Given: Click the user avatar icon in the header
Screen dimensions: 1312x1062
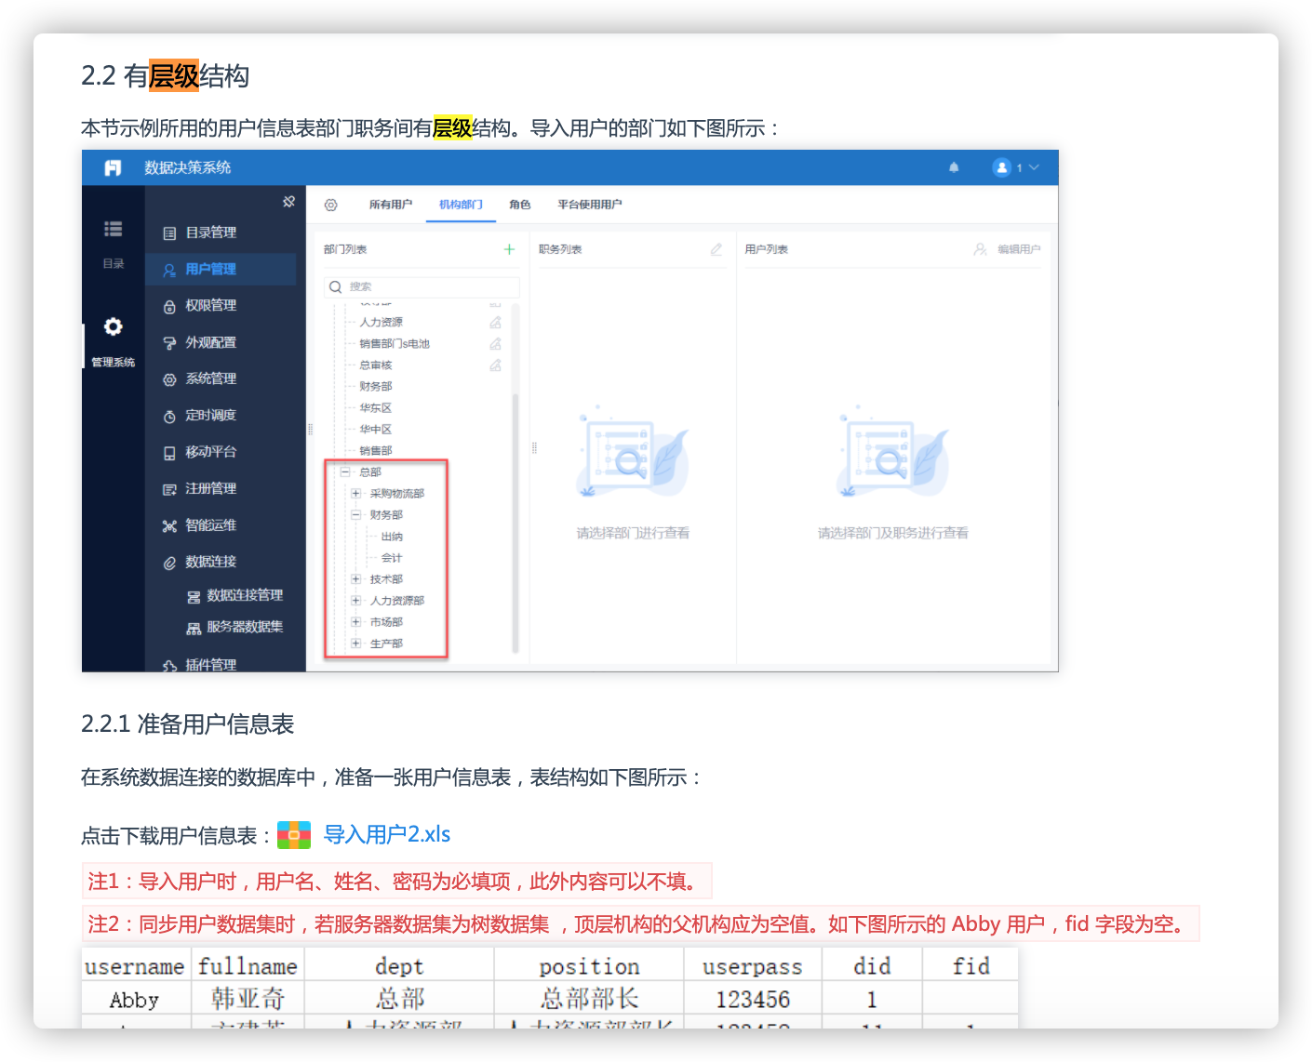Looking at the screenshot, I should click(x=1002, y=167).
